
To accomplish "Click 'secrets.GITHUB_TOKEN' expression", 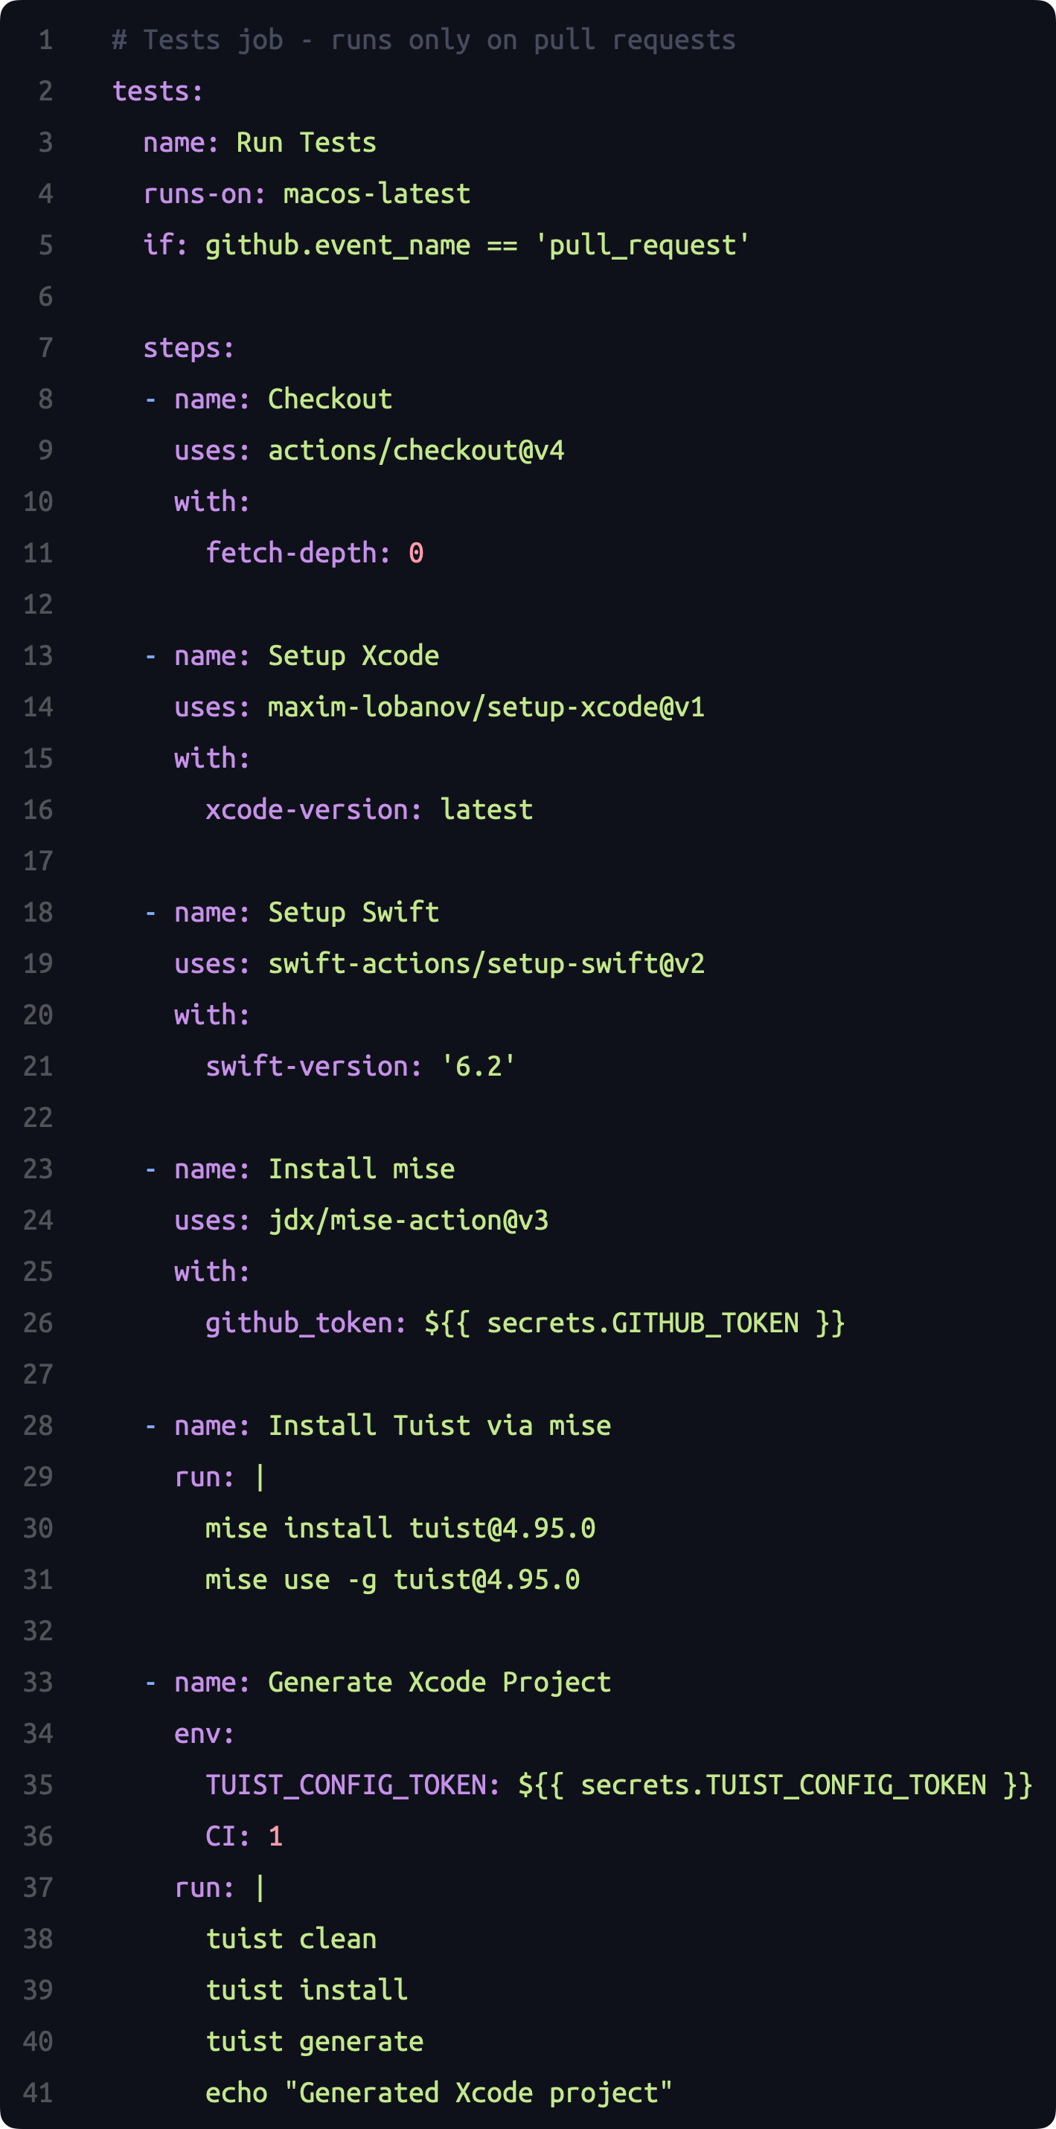I will click(x=642, y=1323).
